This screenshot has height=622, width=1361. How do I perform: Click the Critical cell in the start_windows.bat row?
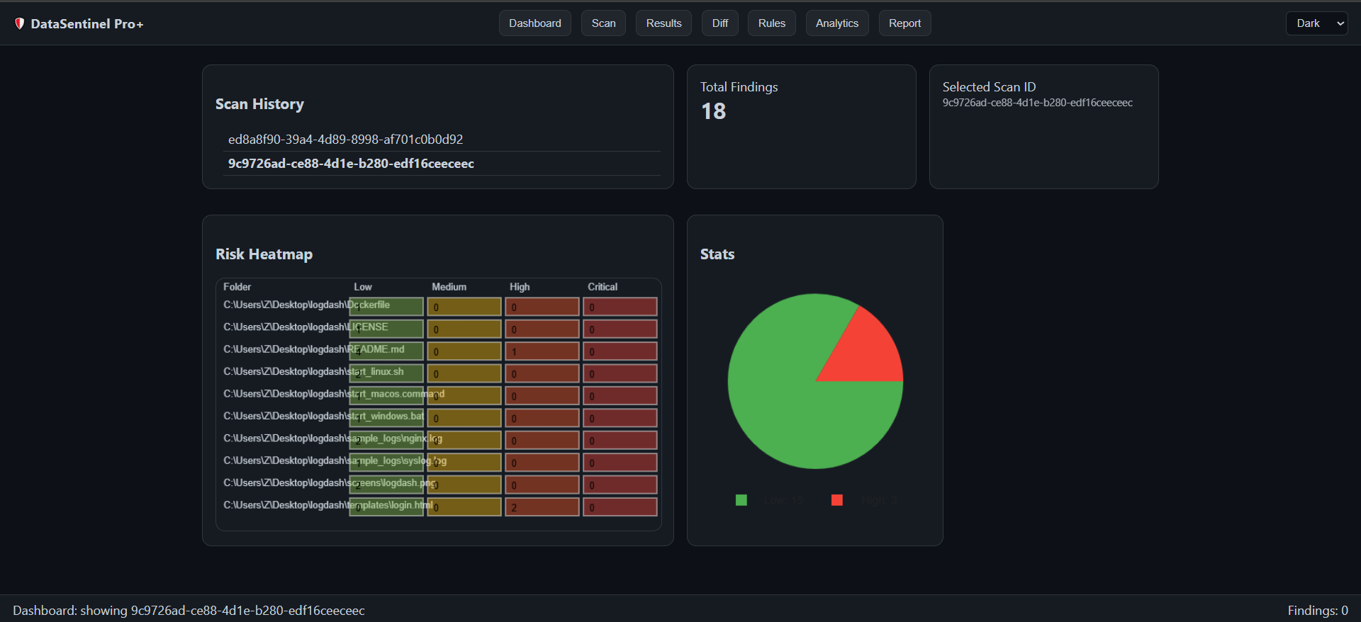pos(620,418)
